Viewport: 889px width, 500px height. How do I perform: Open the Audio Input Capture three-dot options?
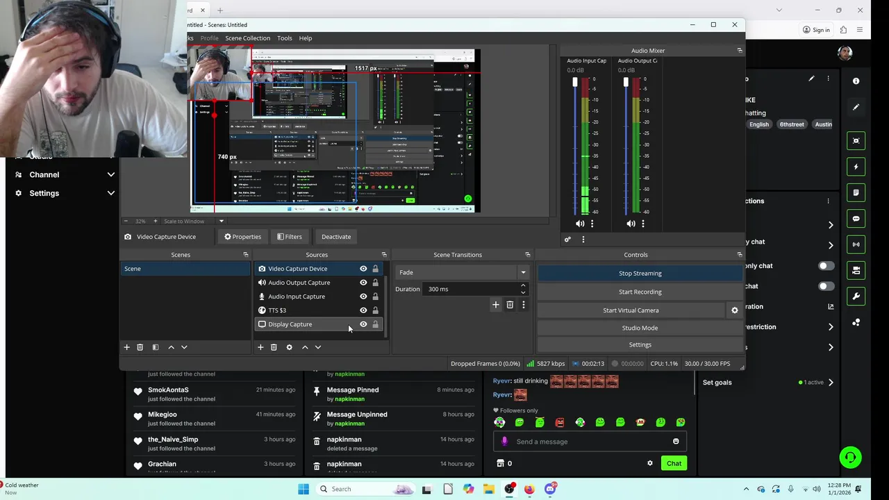click(592, 224)
